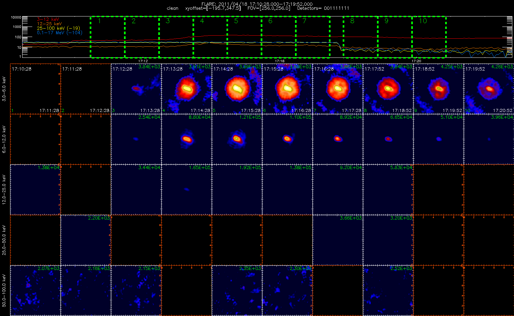514x316 pixels.
Task: Click the 17:16 light curve axis label
Action: pos(280,61)
